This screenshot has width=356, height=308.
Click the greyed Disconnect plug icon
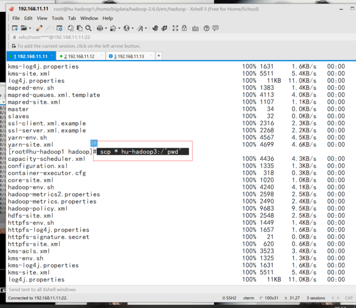pos(48,28)
